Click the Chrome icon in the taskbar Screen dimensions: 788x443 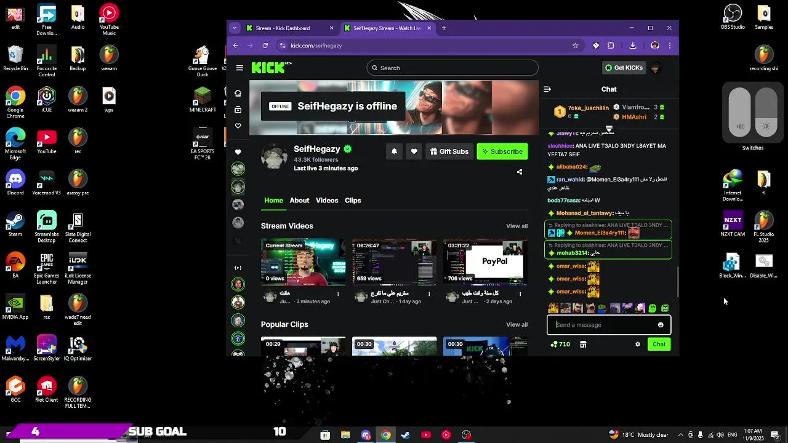click(385, 435)
